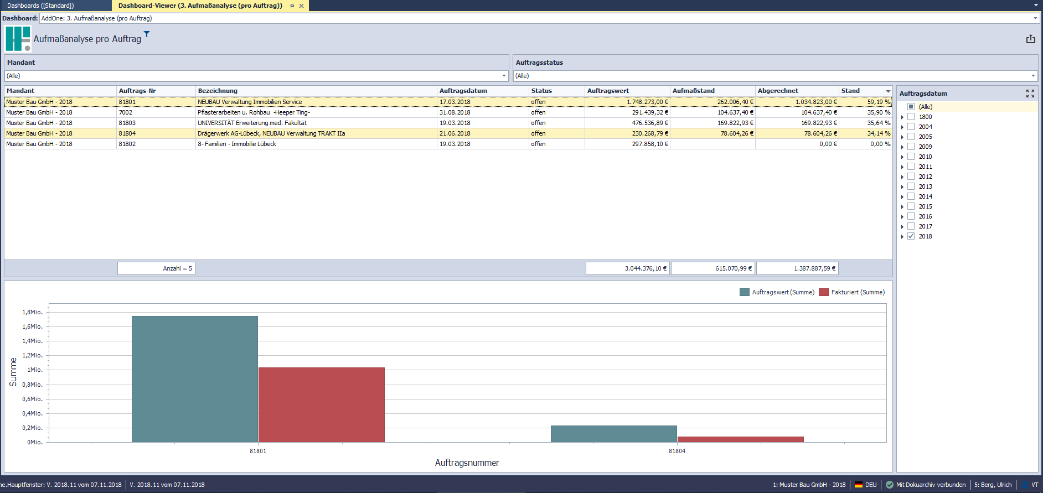Sort by the Auftrags-Nr column header
Screen dimensions: 1043x493
[x=156, y=91]
